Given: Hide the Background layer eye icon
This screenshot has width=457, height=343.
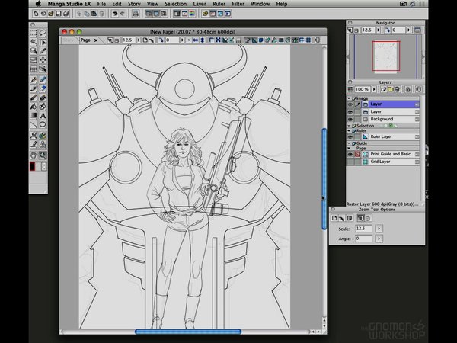Looking at the screenshot, I should click(x=350, y=120).
